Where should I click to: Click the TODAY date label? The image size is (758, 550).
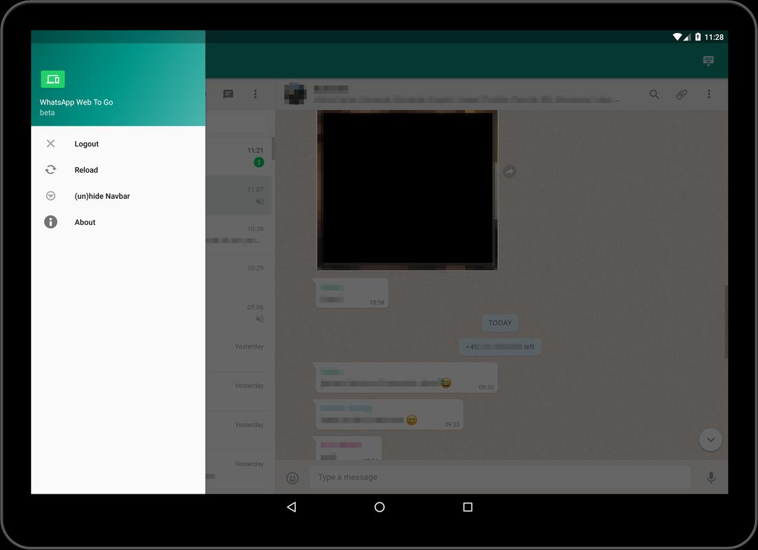(500, 323)
